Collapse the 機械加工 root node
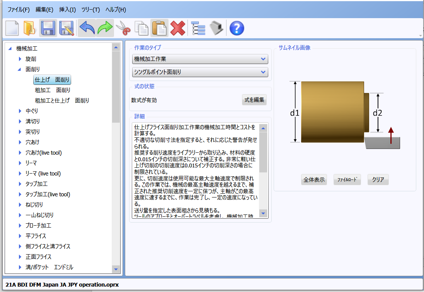Image resolution: width=424 pixels, height=292 pixels. point(10,49)
